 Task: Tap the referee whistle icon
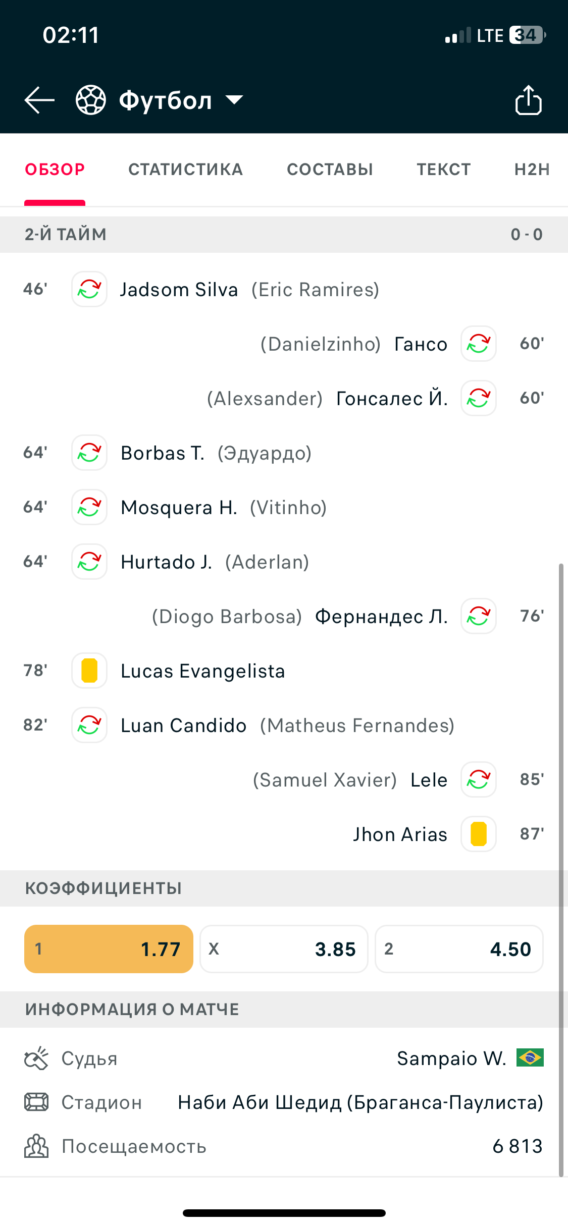coord(36,1058)
